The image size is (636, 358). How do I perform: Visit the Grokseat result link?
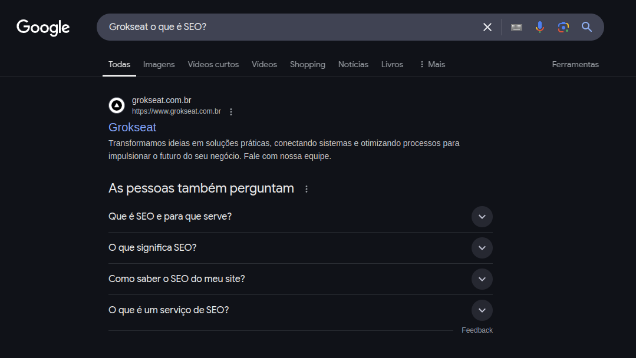(132, 127)
